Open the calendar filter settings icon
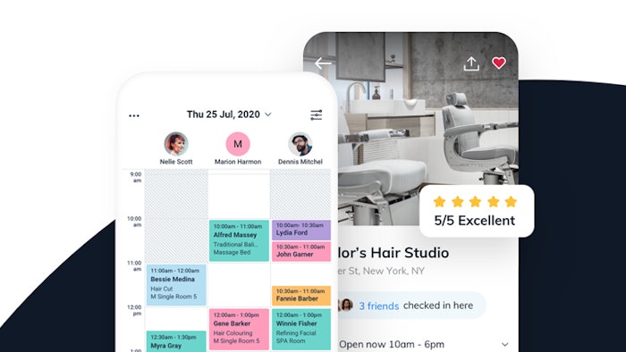The height and width of the screenshot is (352, 626). pos(317,115)
